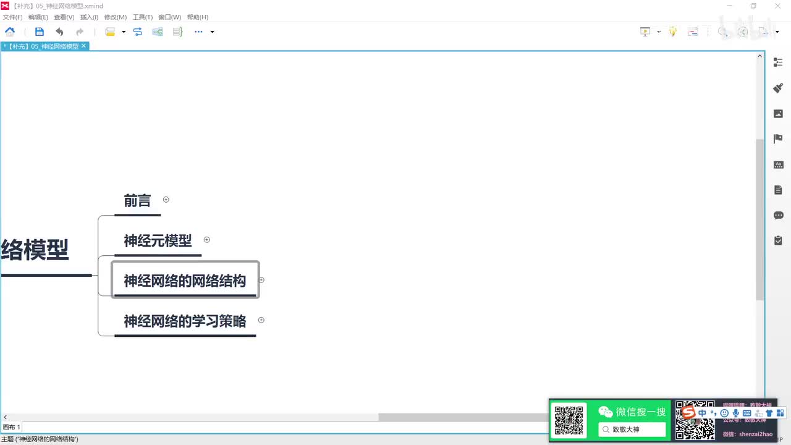The image size is (791, 445).
Task: Open brainstorming mode with the lightbulb icon
Action: tap(673, 32)
